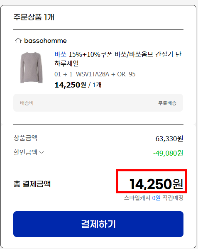Click the 무료배송 free shipping text

click(167, 103)
